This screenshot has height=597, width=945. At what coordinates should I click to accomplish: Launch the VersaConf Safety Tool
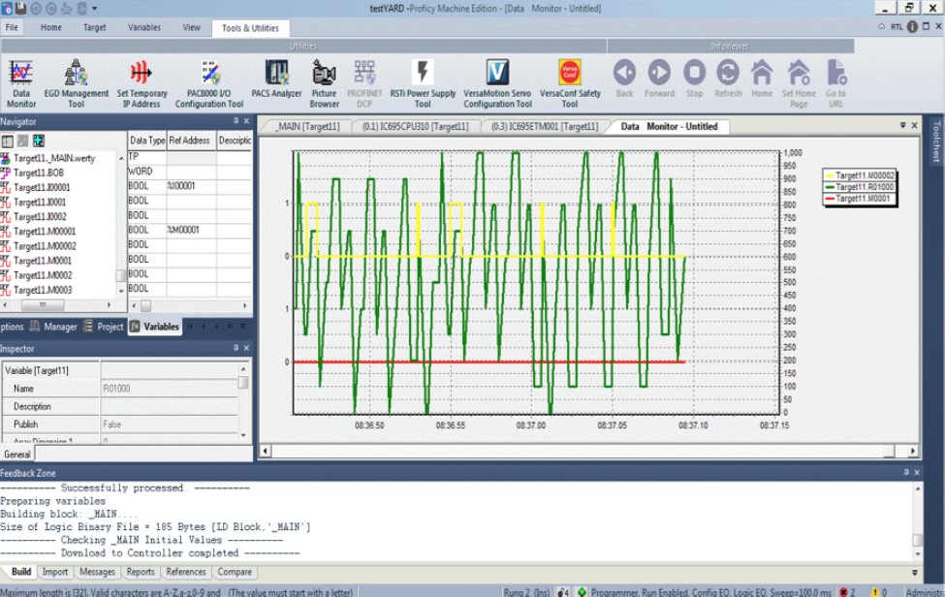coord(570,83)
